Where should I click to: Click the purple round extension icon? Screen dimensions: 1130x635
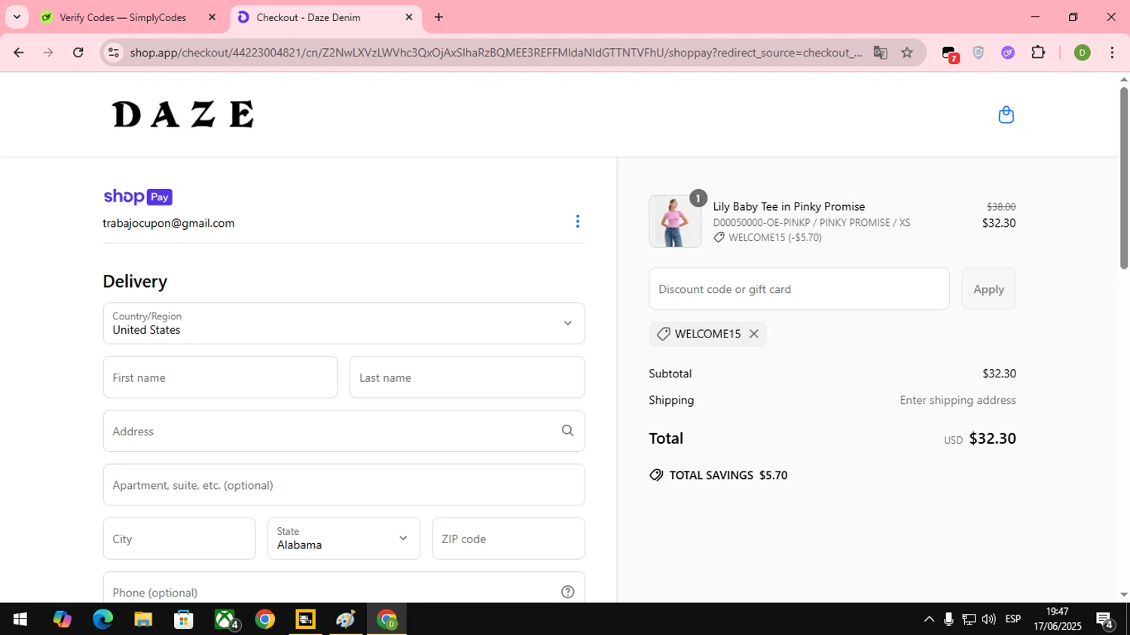pyautogui.click(x=1008, y=53)
